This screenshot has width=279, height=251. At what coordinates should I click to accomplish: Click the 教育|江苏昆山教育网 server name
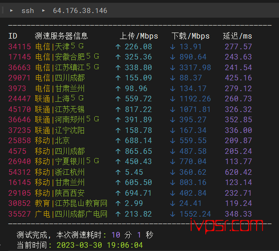tap(71, 203)
